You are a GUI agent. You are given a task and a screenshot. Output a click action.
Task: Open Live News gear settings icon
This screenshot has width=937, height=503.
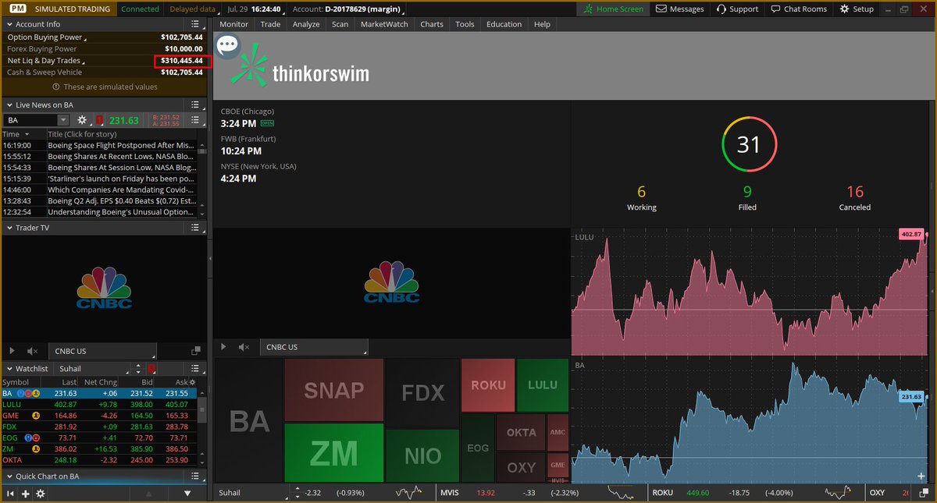82,120
